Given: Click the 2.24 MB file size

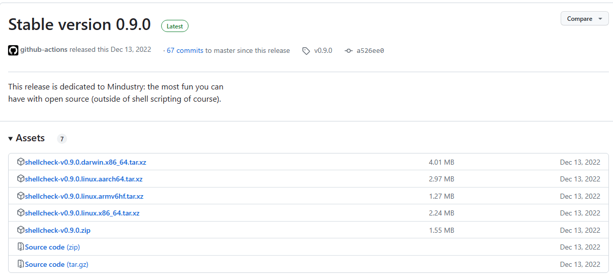Looking at the screenshot, I should [442, 213].
